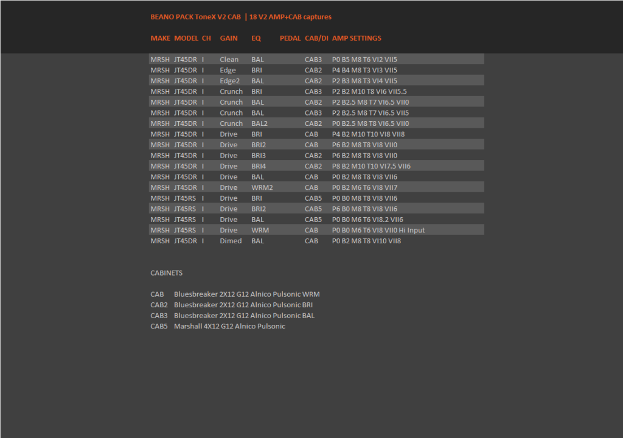Click settings P4 B4 M8 T3 VI3 VII5
Image resolution: width=623 pixels, height=438 pixels.
click(364, 70)
